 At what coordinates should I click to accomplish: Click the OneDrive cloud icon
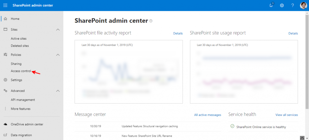[x=5, y=124]
